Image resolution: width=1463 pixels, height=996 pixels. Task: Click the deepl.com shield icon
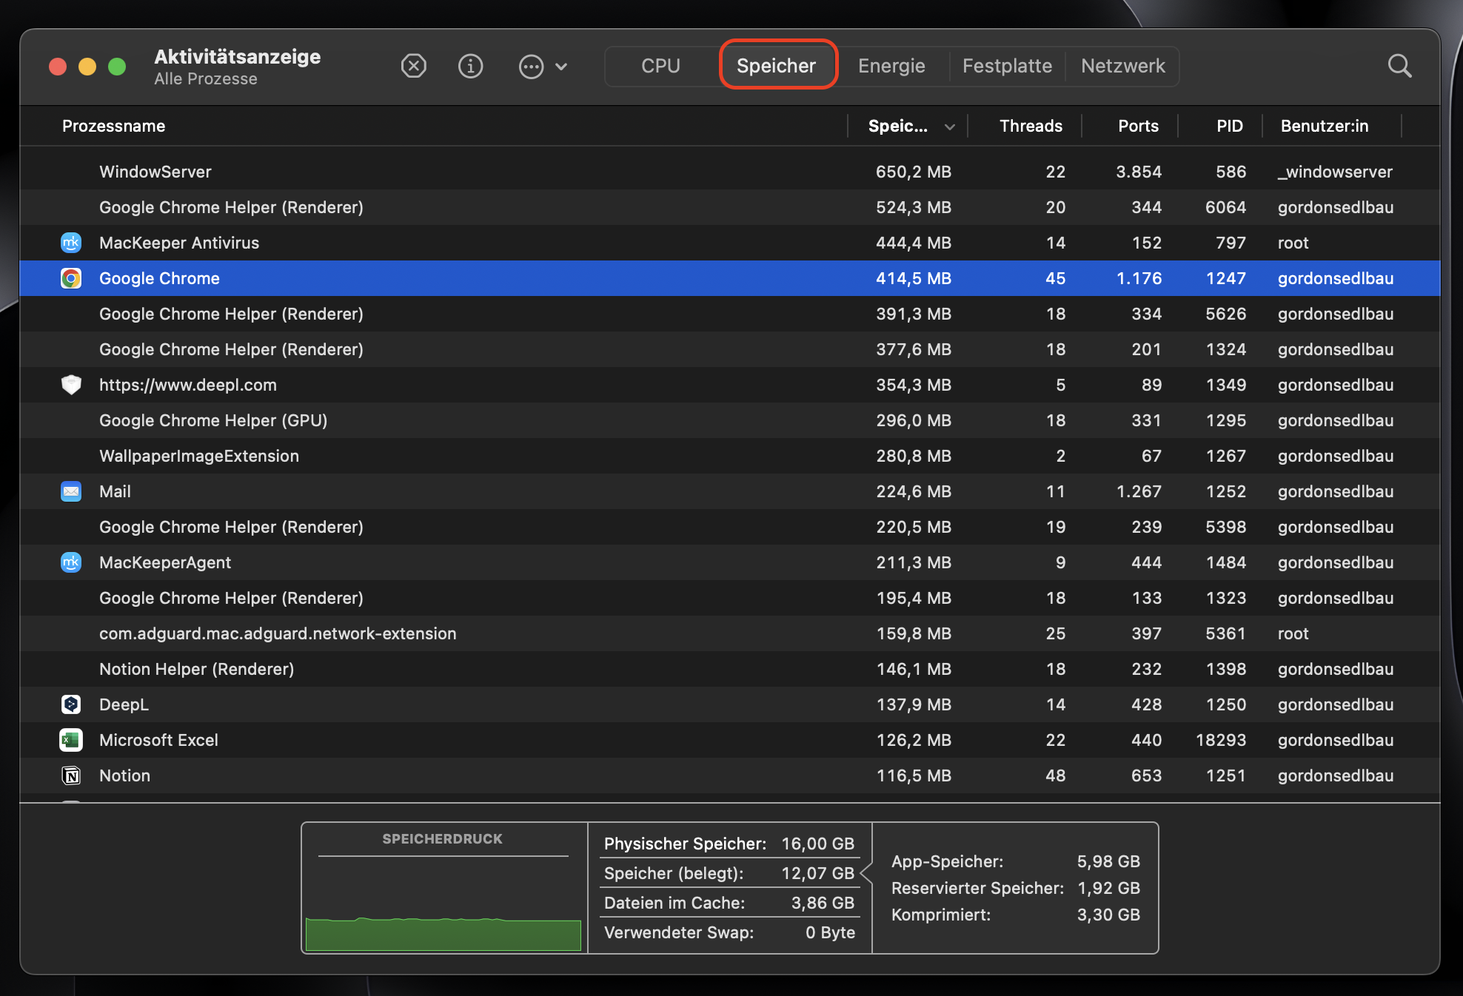click(71, 385)
